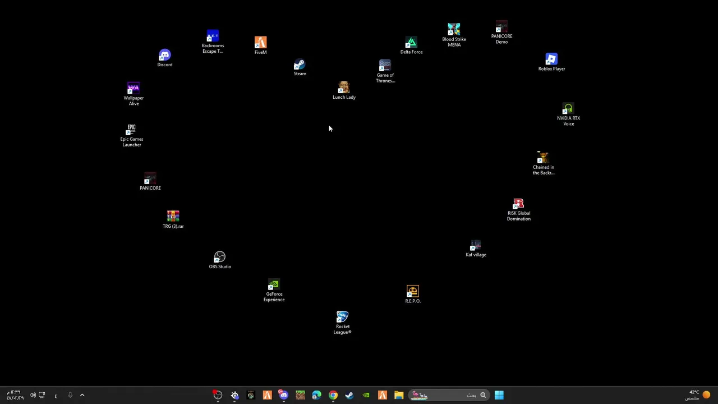The height and width of the screenshot is (404, 718).
Task: Focus the taskbar search box
Action: (x=449, y=395)
